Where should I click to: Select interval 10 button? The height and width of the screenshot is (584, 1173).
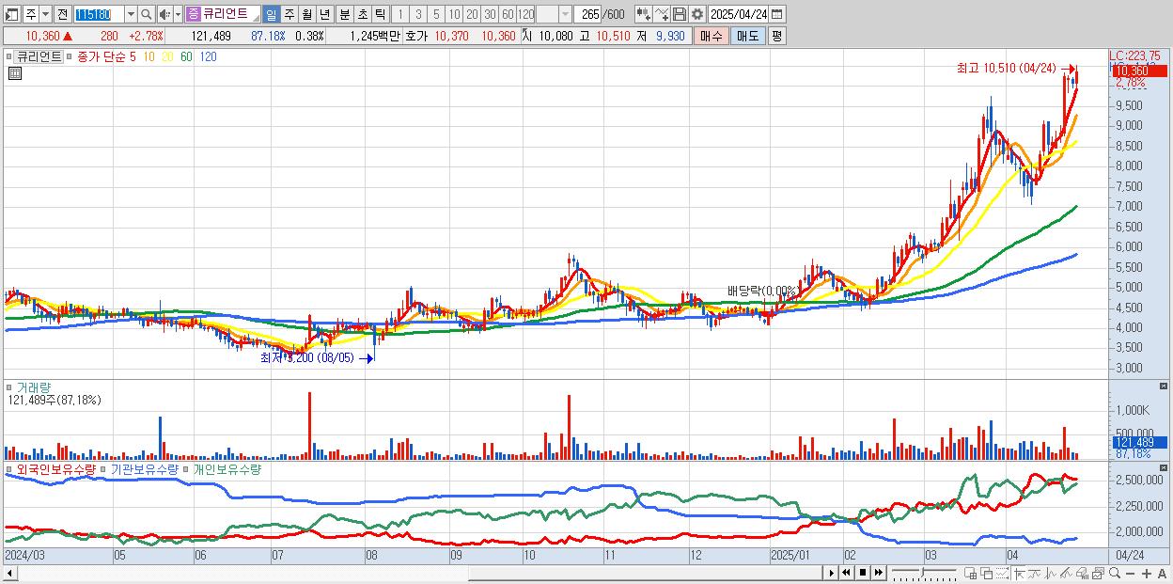pyautogui.click(x=454, y=14)
